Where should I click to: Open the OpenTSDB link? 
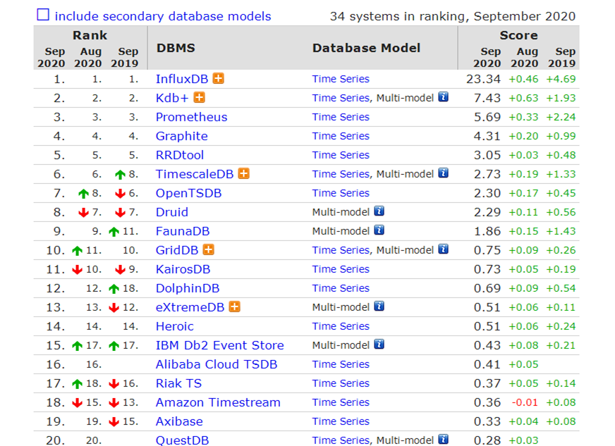pyautogui.click(x=188, y=193)
